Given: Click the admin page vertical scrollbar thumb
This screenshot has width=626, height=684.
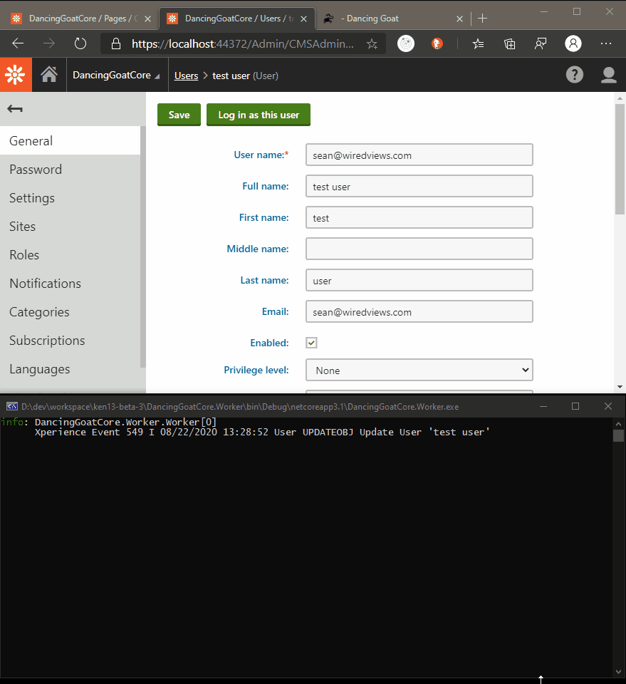Looking at the screenshot, I should pyautogui.click(x=620, y=159).
